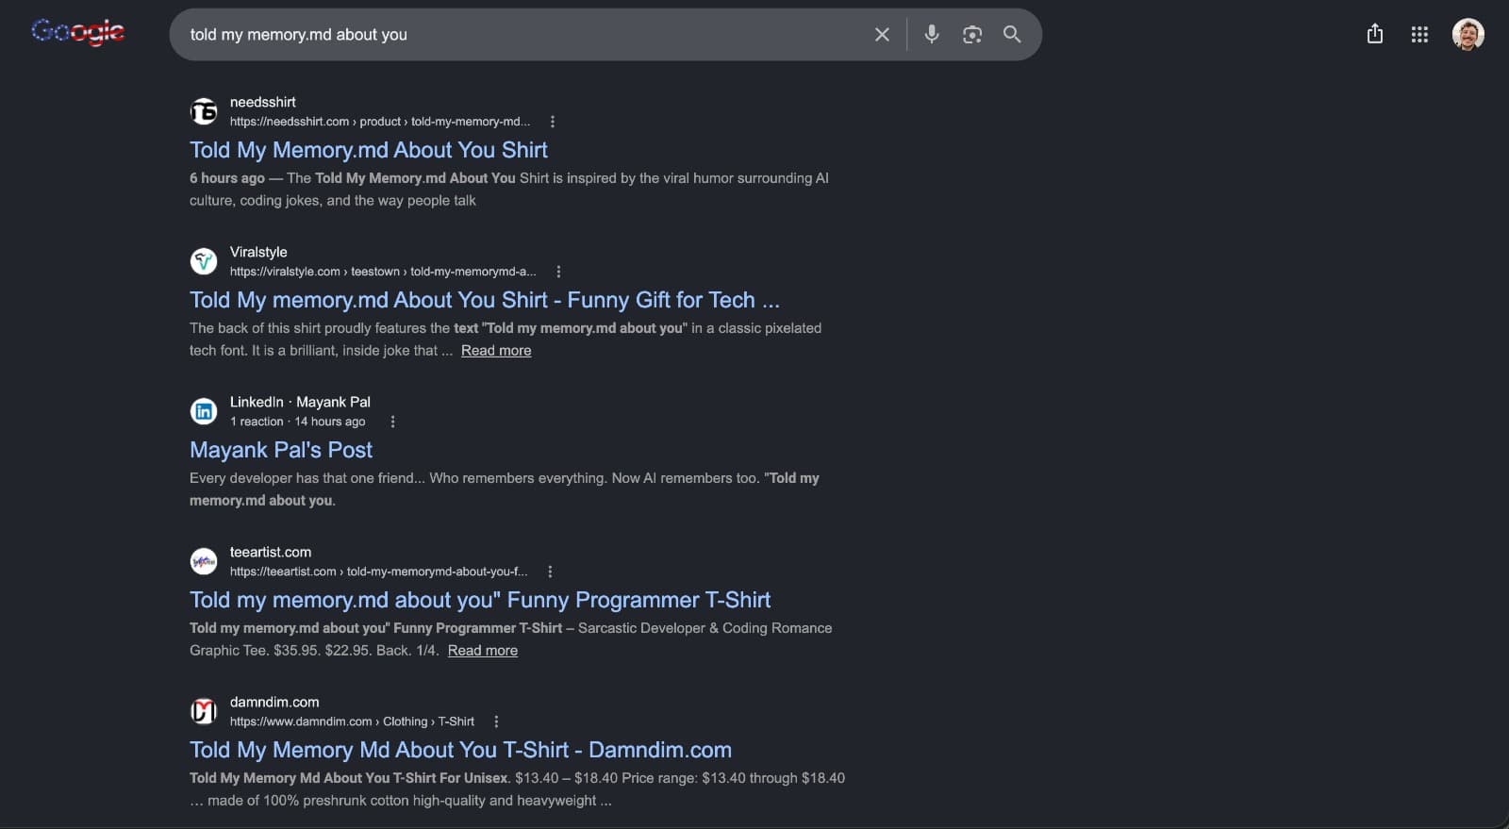Click the Viralstyle site favicon
The width and height of the screenshot is (1509, 829).
point(204,261)
